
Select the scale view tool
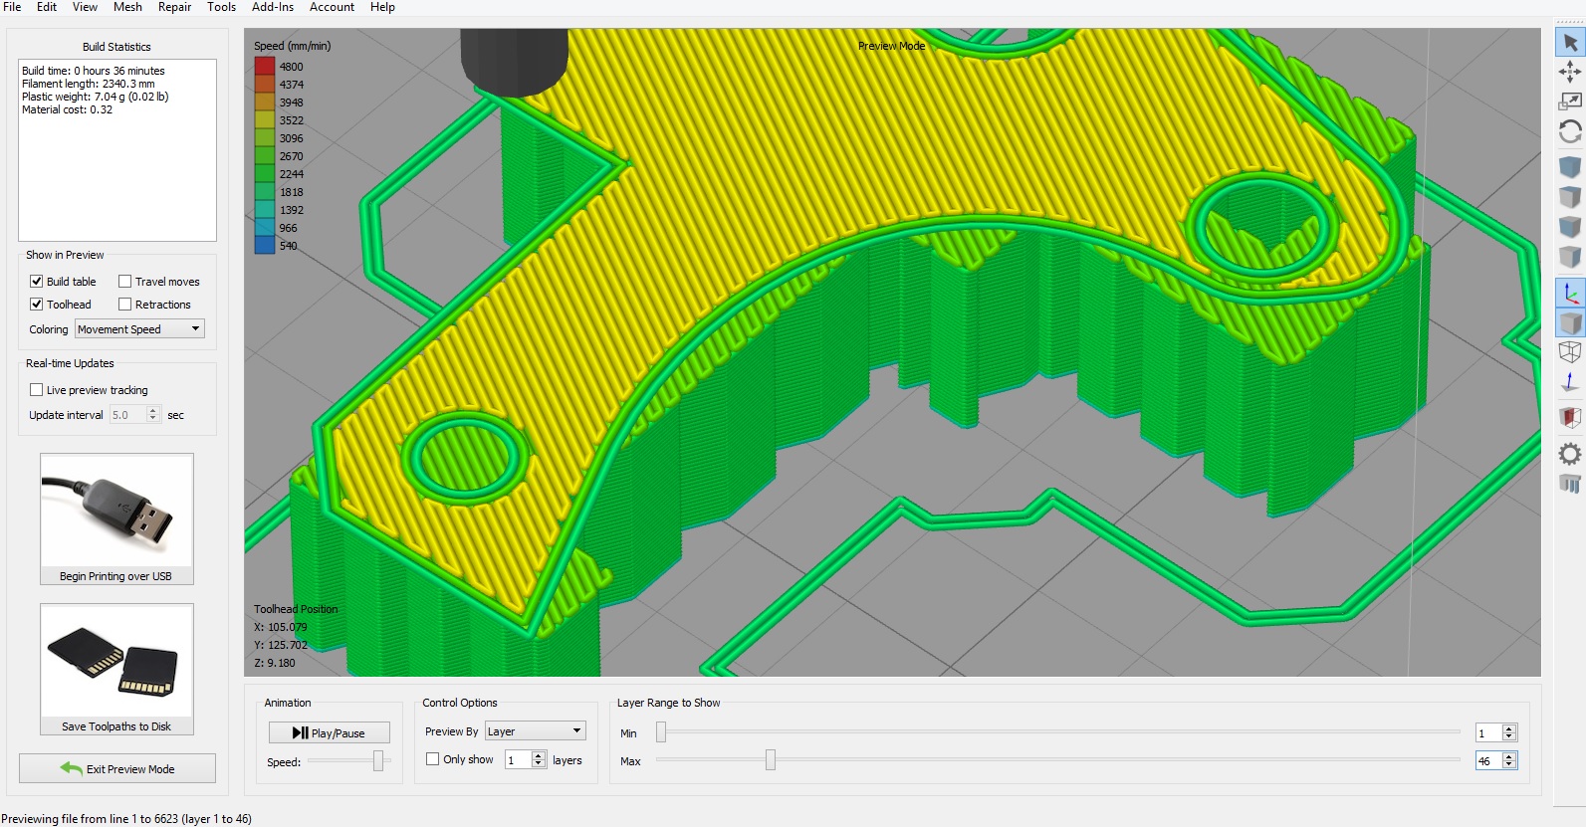tap(1570, 102)
